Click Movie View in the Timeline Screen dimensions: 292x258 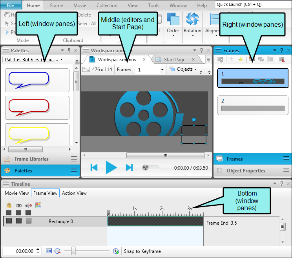click(x=17, y=193)
